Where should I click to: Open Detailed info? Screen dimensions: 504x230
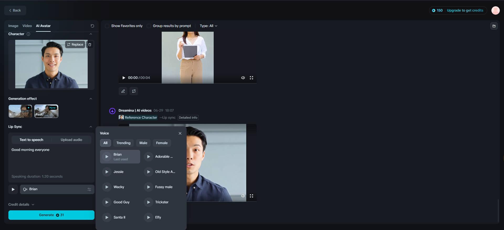tap(188, 118)
